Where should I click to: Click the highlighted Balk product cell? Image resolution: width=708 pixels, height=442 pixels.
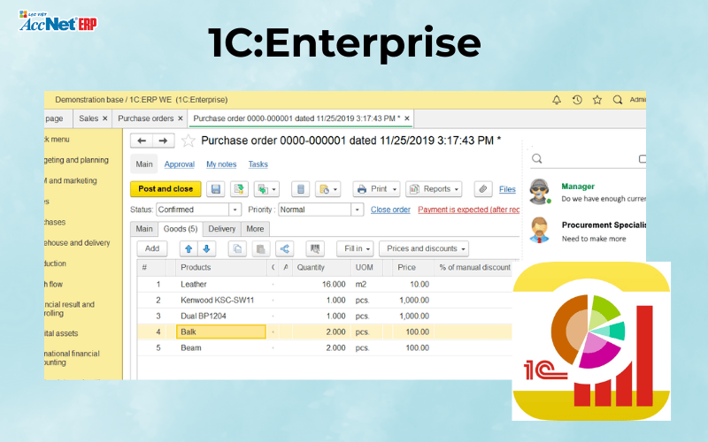point(221,332)
